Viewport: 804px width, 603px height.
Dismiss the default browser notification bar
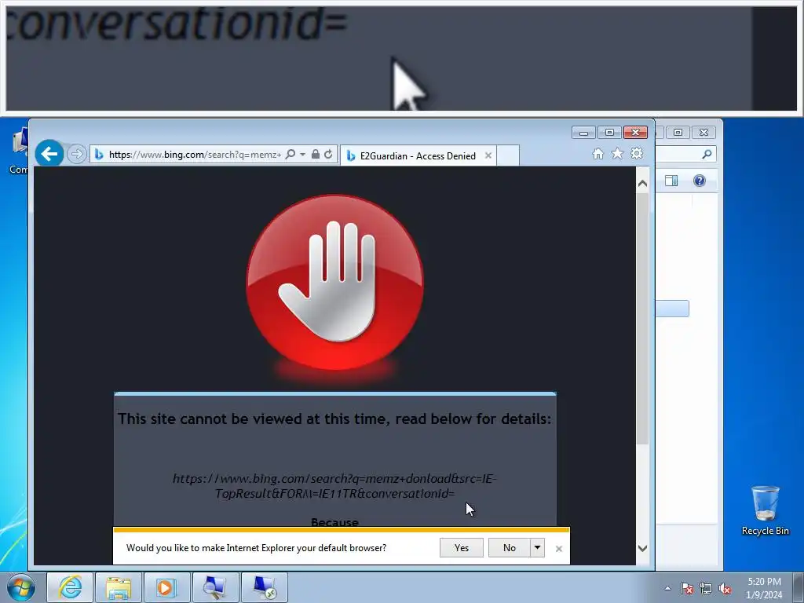point(559,549)
